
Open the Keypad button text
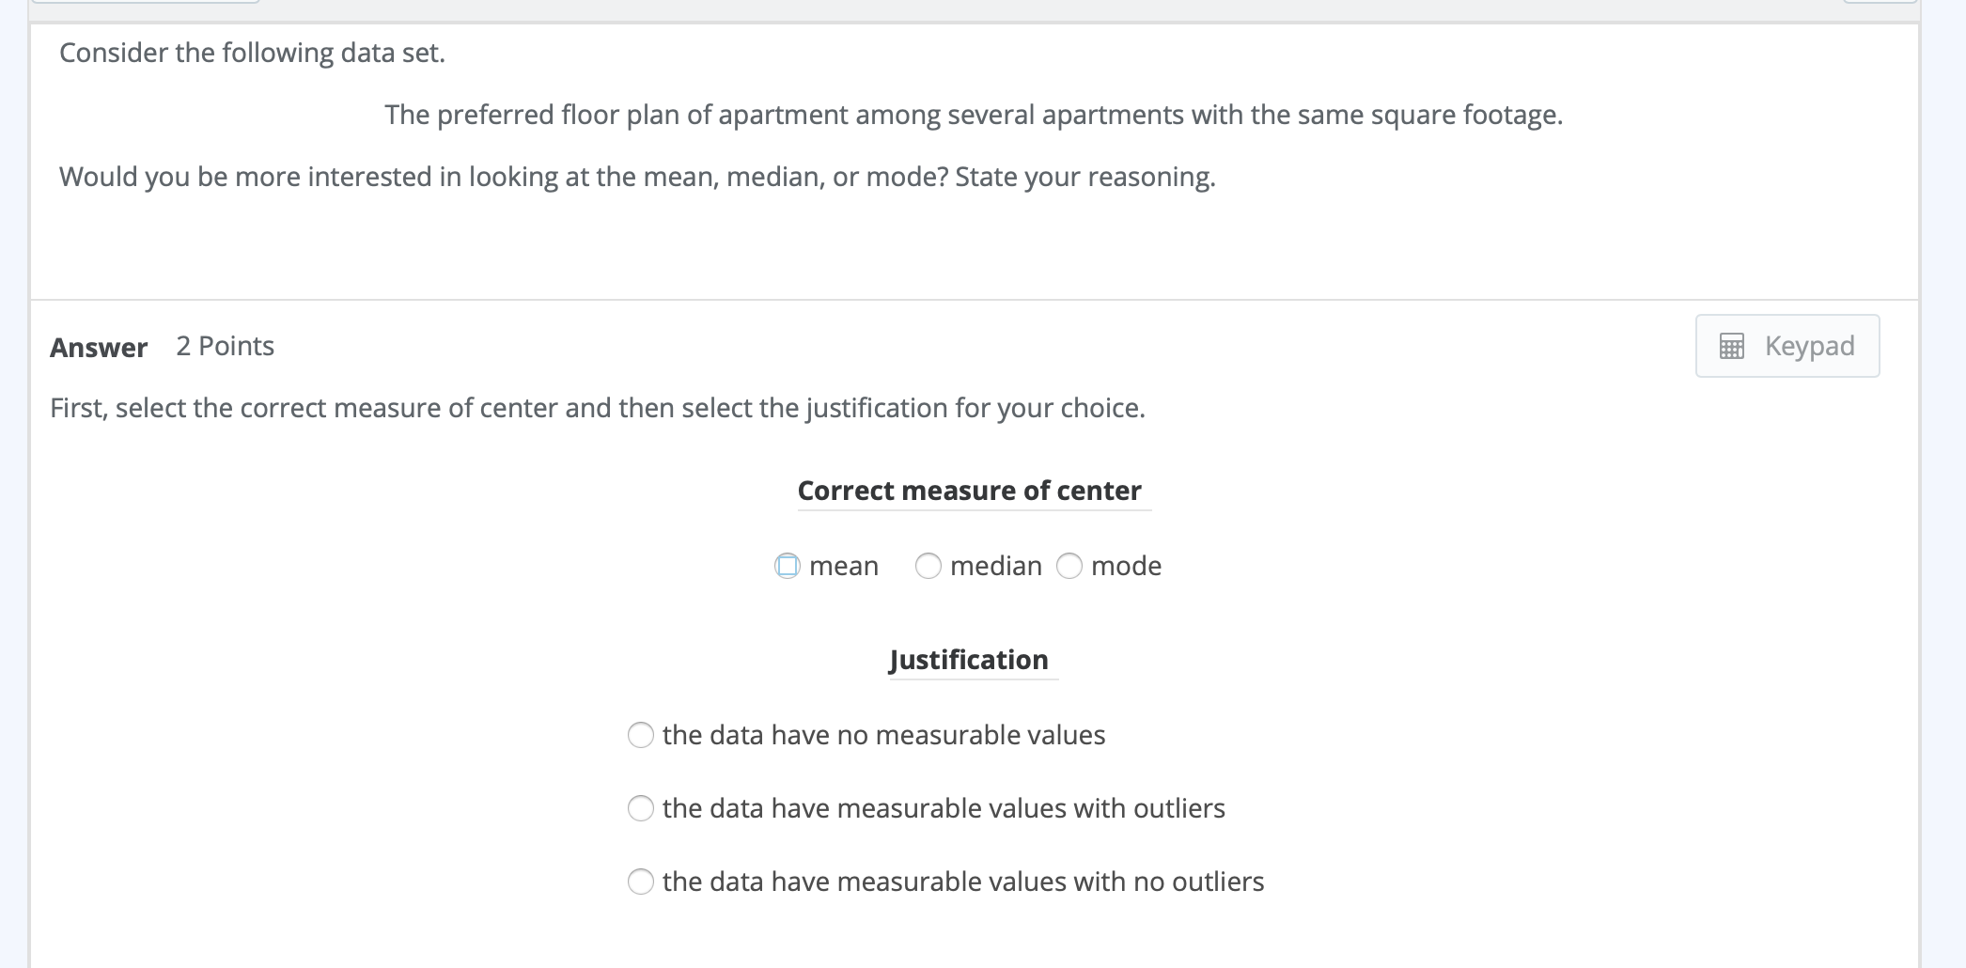(x=1809, y=346)
